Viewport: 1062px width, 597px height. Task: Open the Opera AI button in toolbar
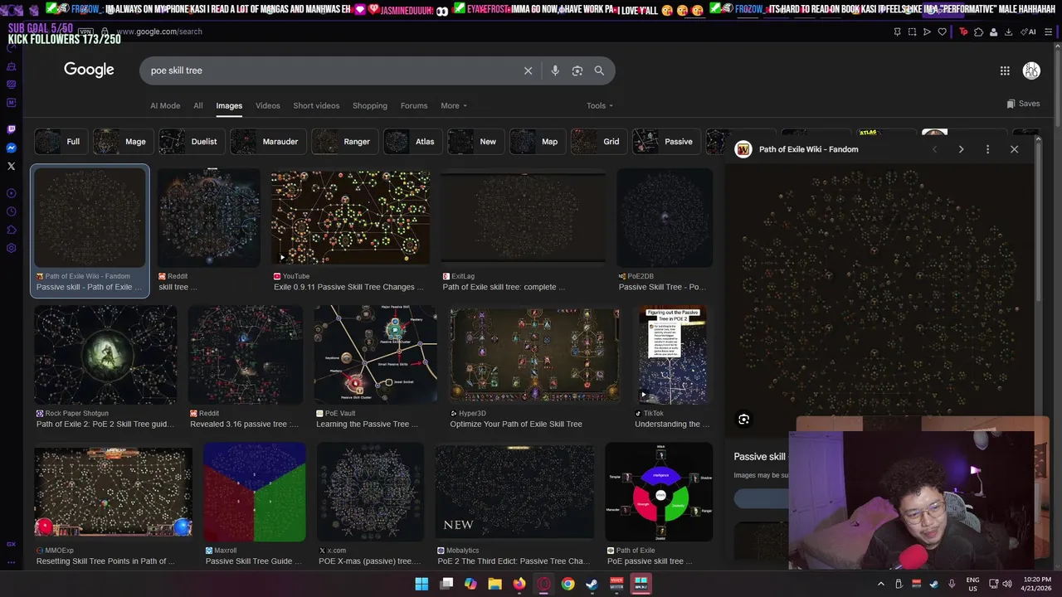(1029, 32)
